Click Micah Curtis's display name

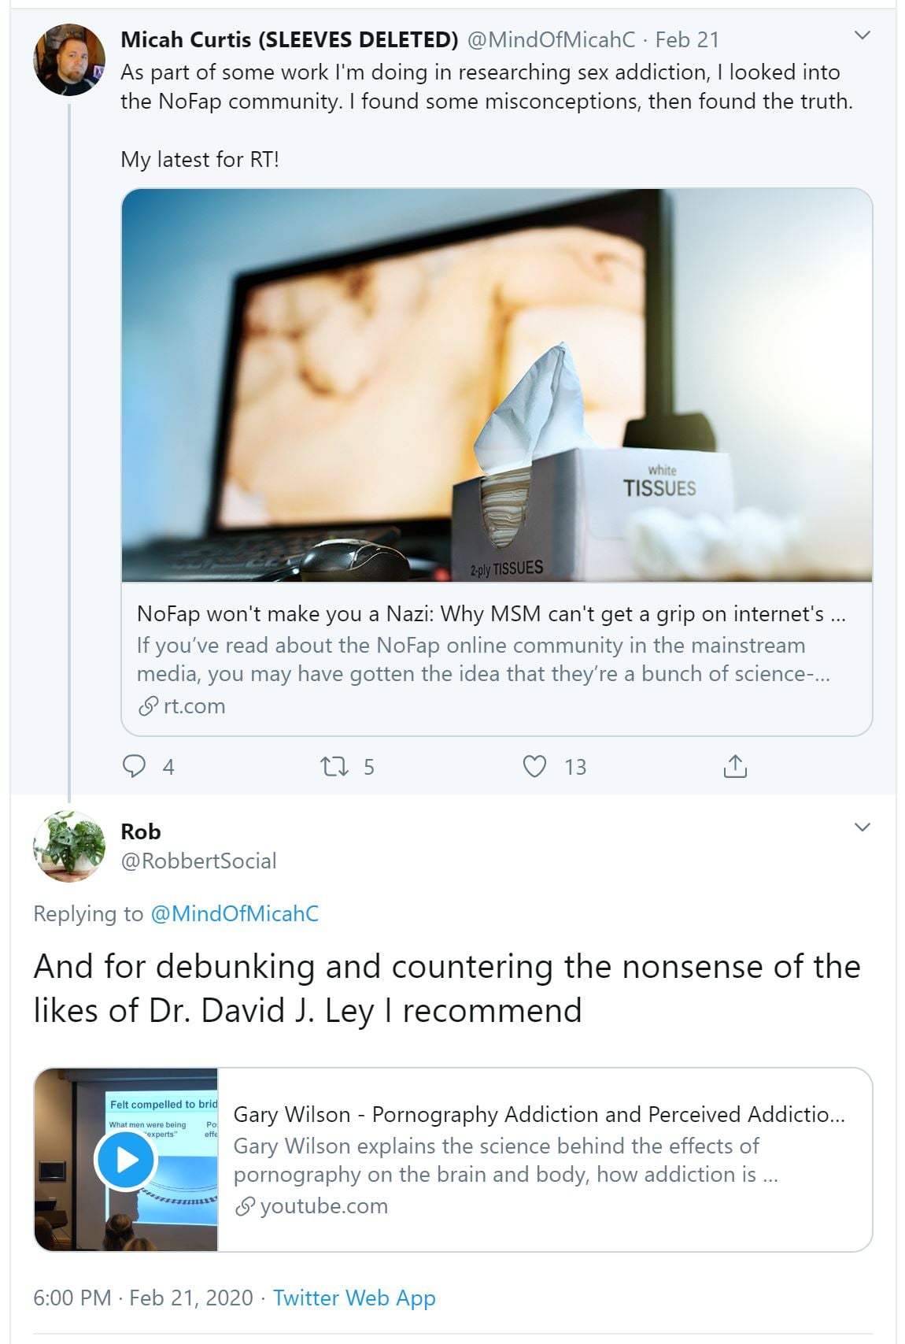click(289, 39)
